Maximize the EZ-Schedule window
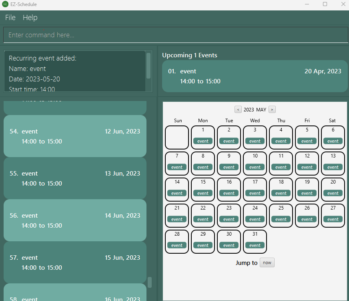349x301 pixels. pos(325,4)
